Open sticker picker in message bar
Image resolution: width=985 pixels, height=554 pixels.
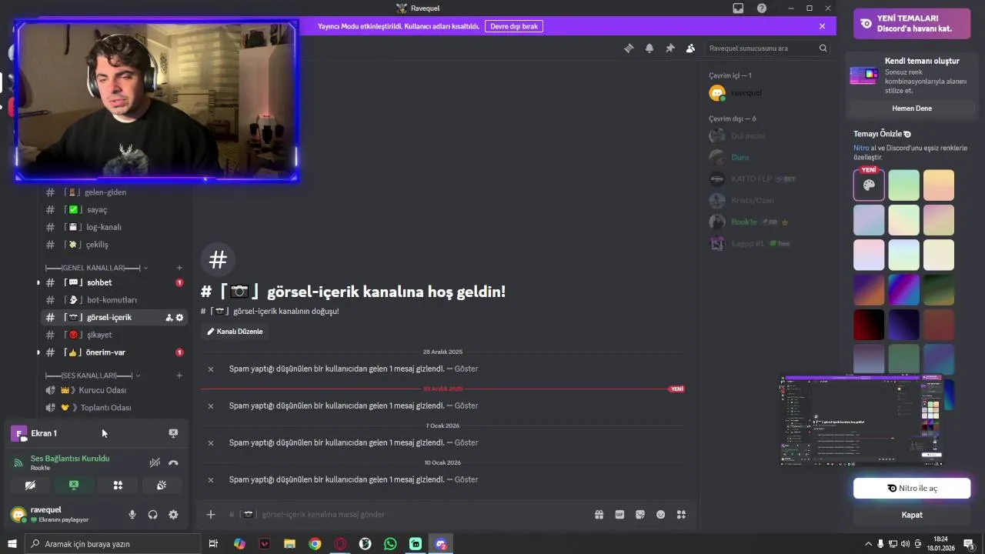[x=640, y=515]
